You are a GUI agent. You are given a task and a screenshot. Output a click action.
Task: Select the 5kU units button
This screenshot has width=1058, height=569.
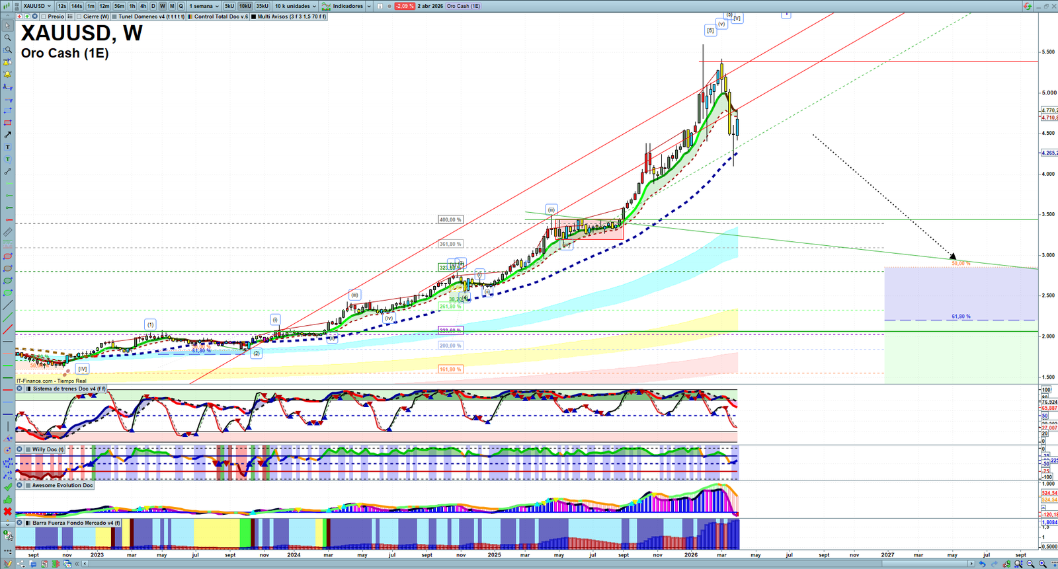point(229,6)
